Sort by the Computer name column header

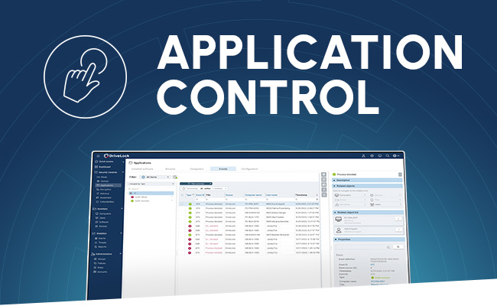click(x=253, y=195)
